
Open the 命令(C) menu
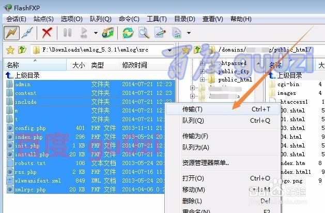point(129,19)
